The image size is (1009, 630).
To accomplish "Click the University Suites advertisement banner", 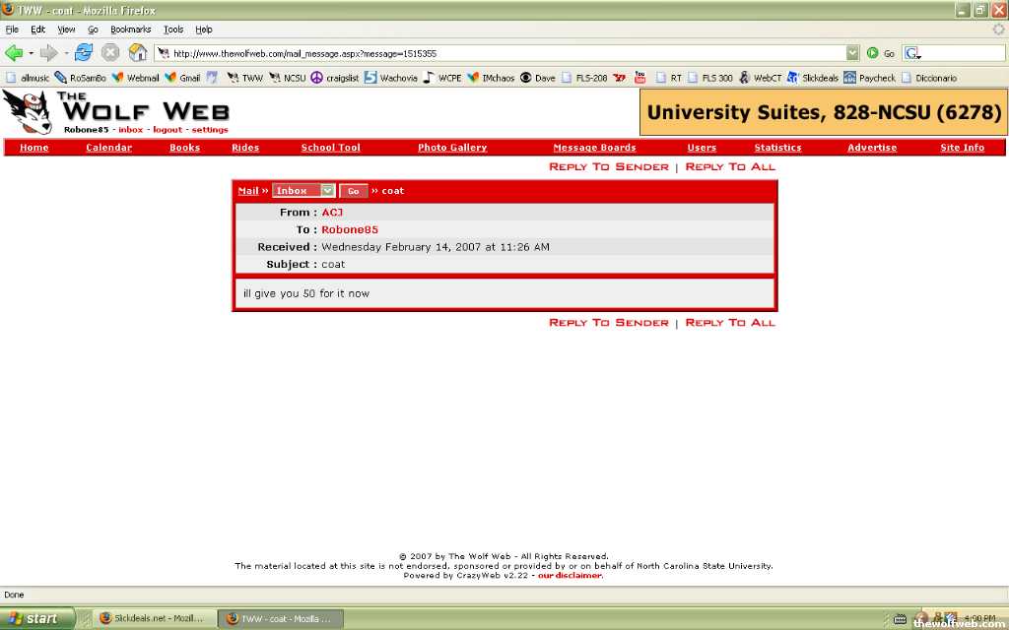I will click(823, 112).
